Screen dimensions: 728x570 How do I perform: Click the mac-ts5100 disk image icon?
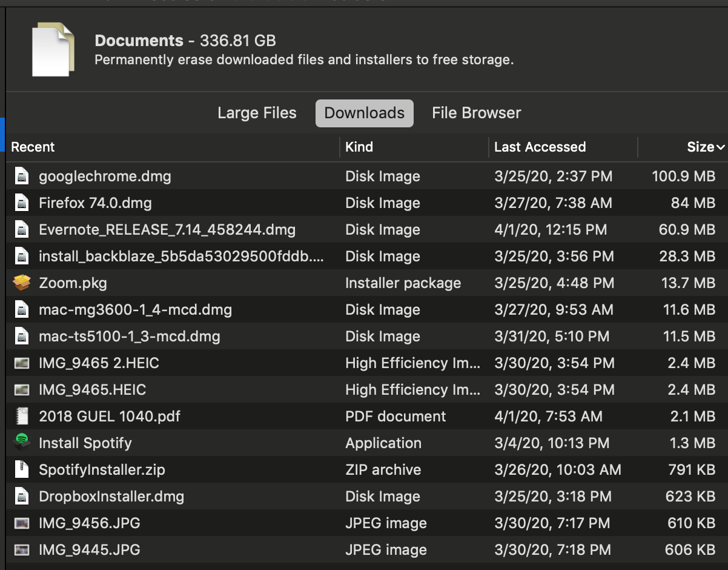(x=22, y=337)
